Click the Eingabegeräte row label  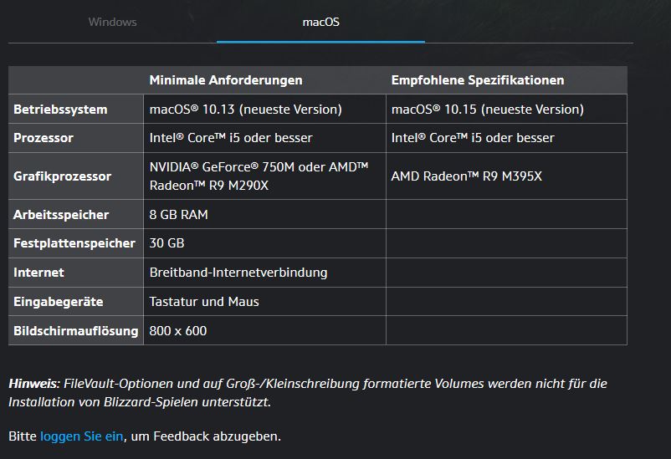tap(59, 302)
